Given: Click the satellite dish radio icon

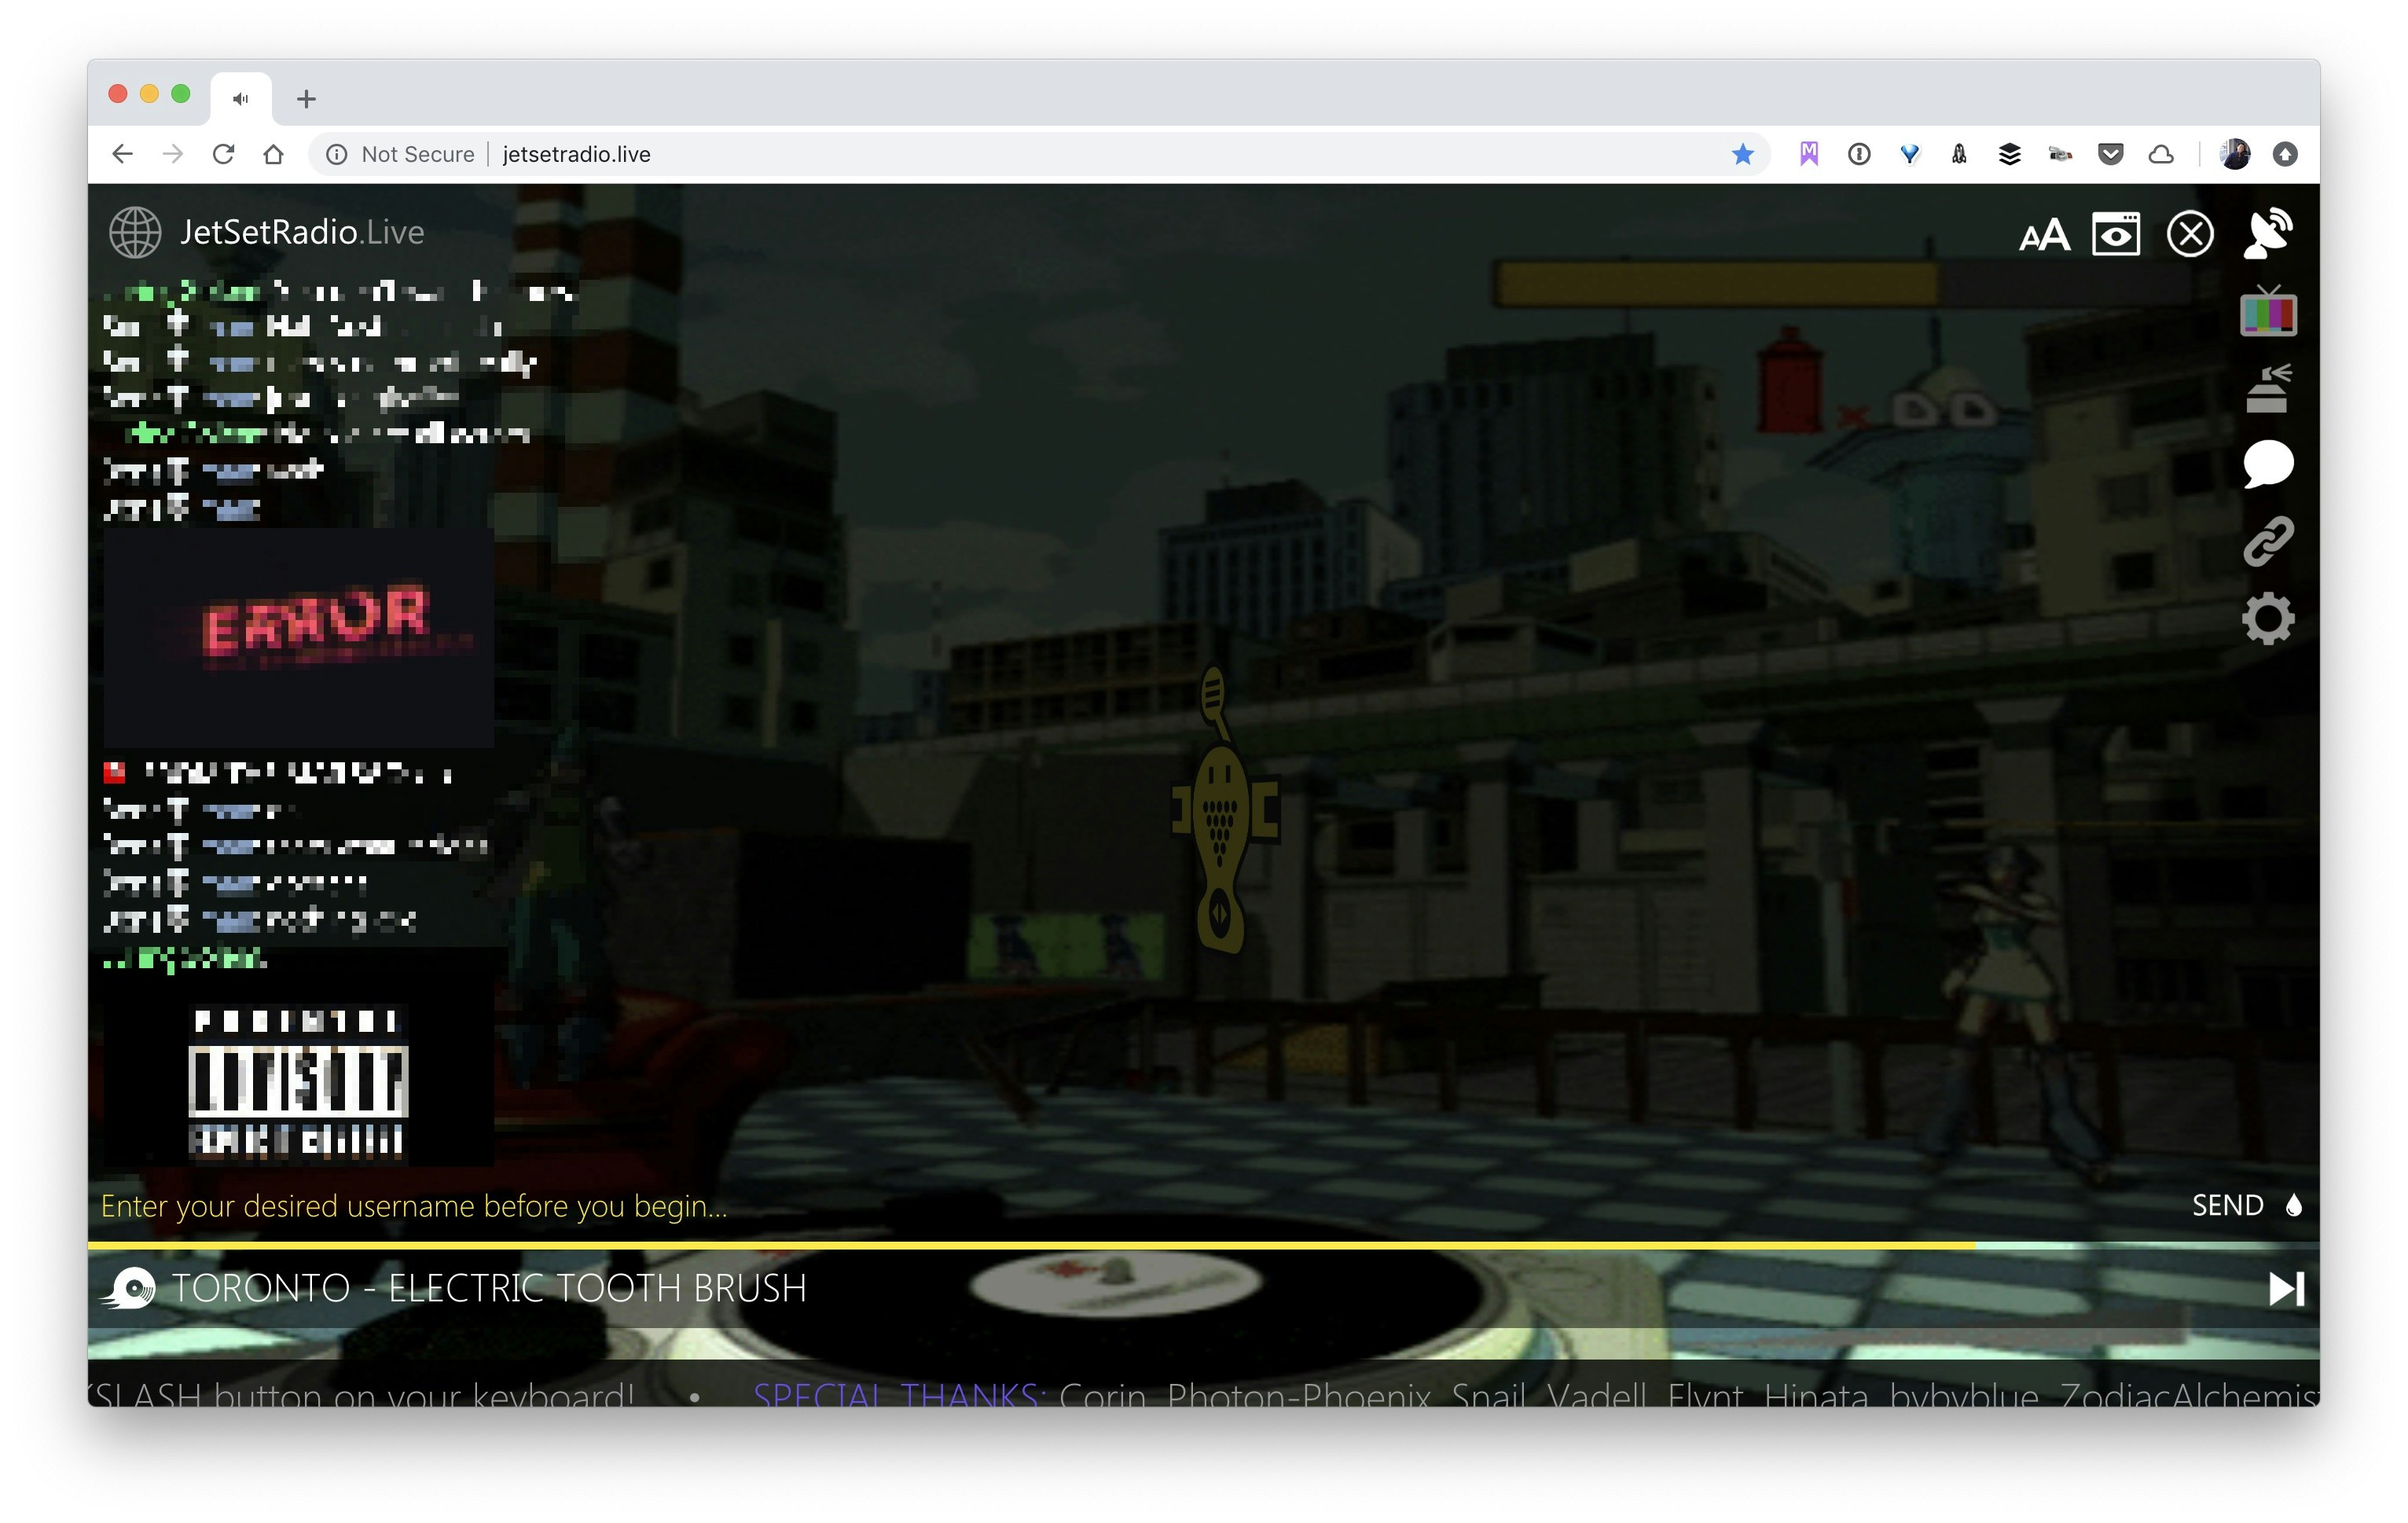Looking at the screenshot, I should [2268, 233].
